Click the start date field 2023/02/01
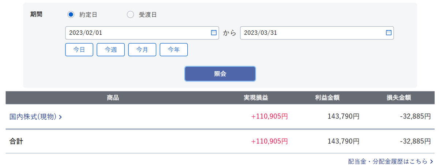 click(142, 33)
